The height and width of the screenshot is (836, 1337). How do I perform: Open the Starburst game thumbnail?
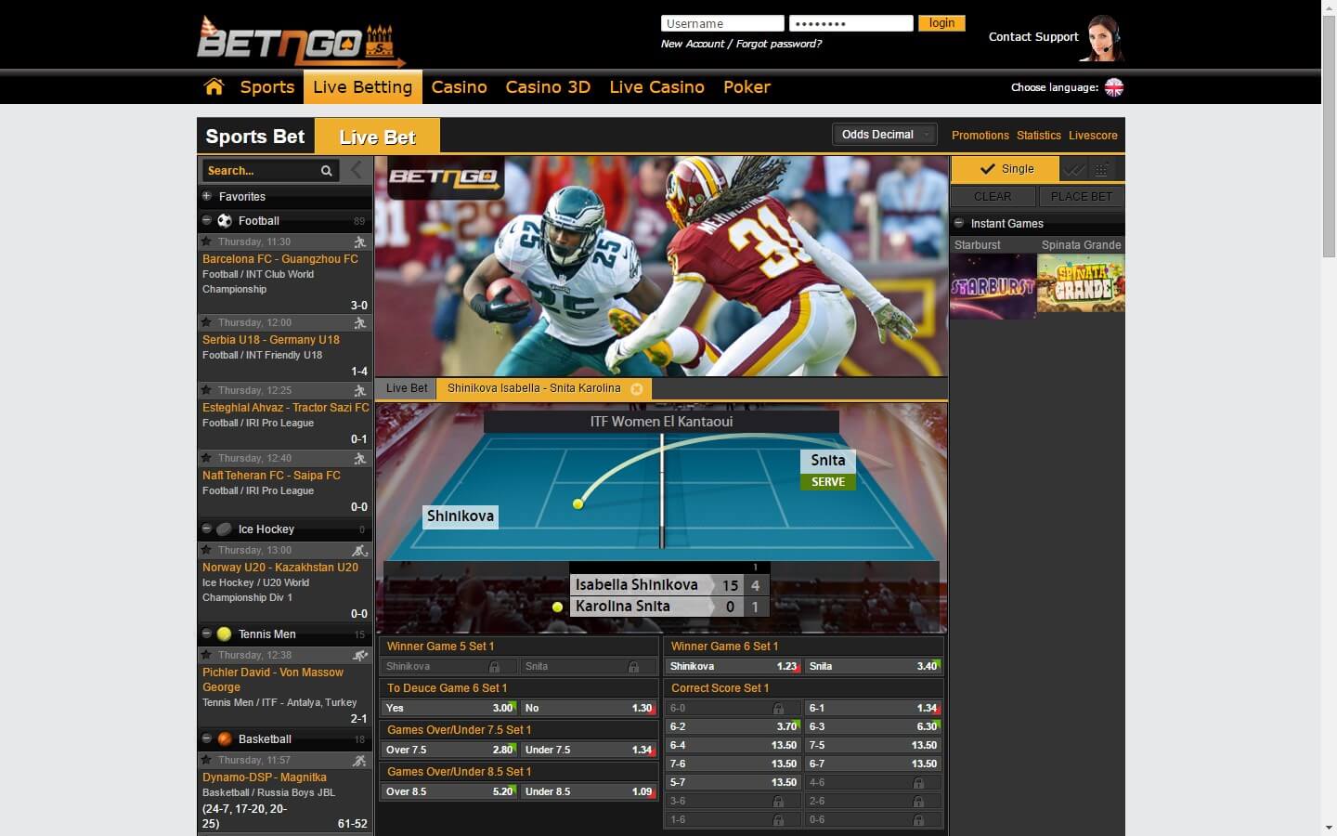(993, 286)
